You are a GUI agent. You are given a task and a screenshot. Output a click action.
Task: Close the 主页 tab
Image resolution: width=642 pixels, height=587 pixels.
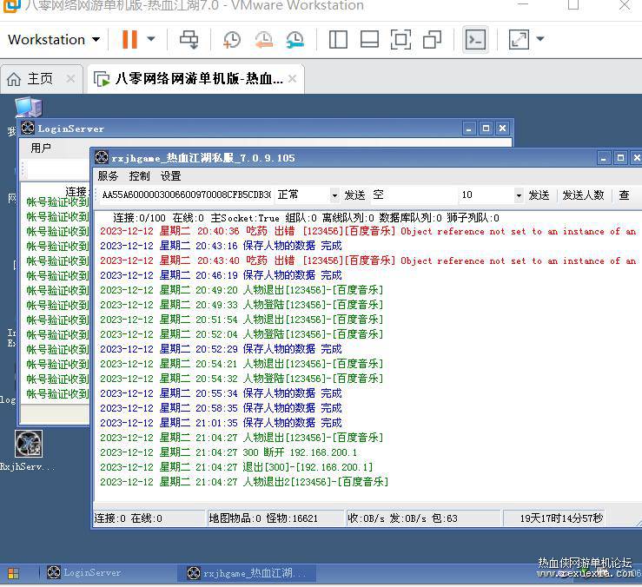tap(71, 79)
